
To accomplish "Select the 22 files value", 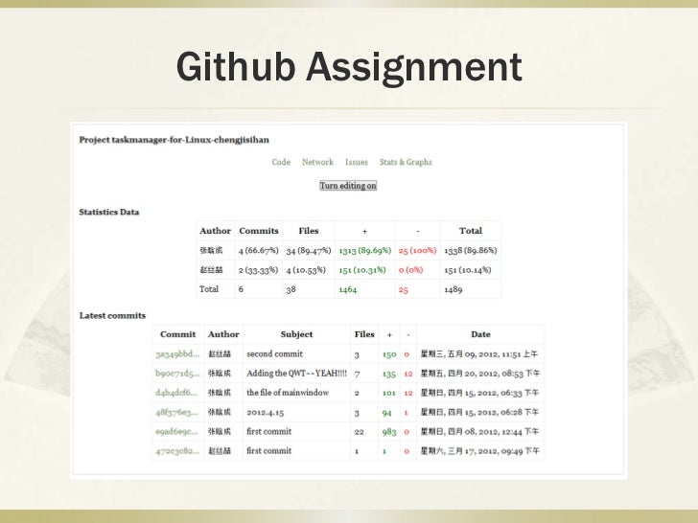I will [360, 432].
